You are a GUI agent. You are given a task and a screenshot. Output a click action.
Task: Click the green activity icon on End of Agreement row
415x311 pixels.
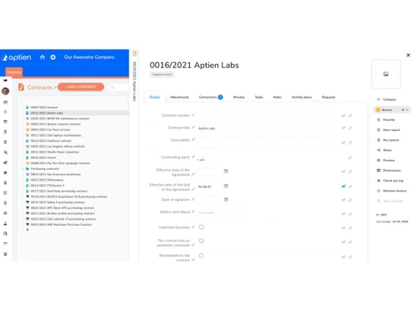click(x=344, y=187)
